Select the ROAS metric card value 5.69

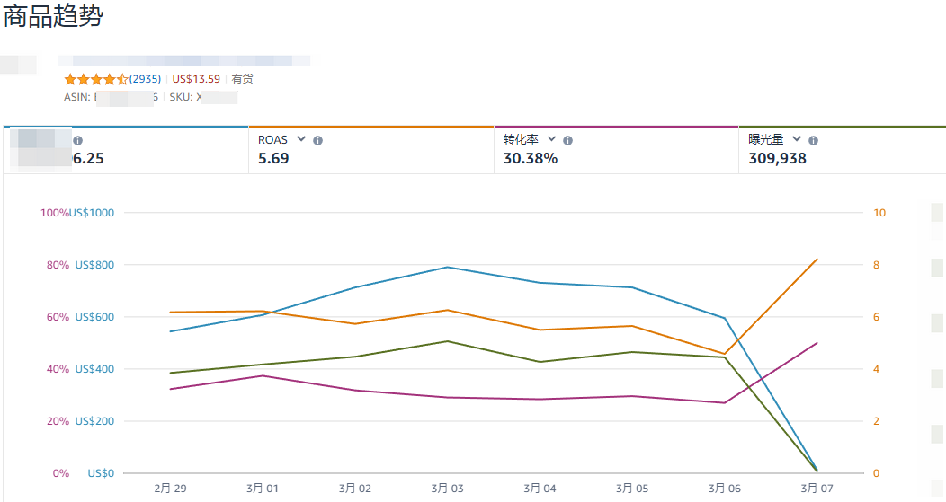pyautogui.click(x=273, y=159)
